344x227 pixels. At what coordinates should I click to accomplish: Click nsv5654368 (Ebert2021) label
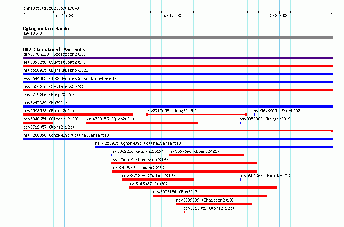point(265,176)
